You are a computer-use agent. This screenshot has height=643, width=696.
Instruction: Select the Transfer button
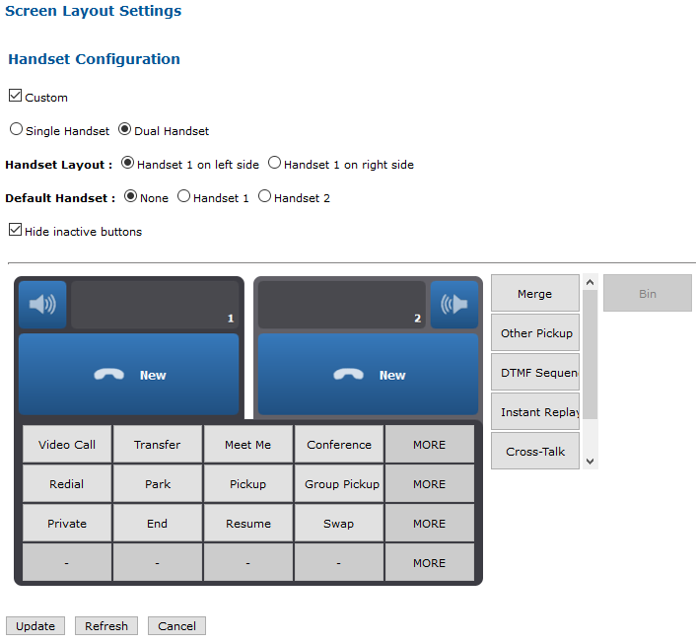pos(157,445)
